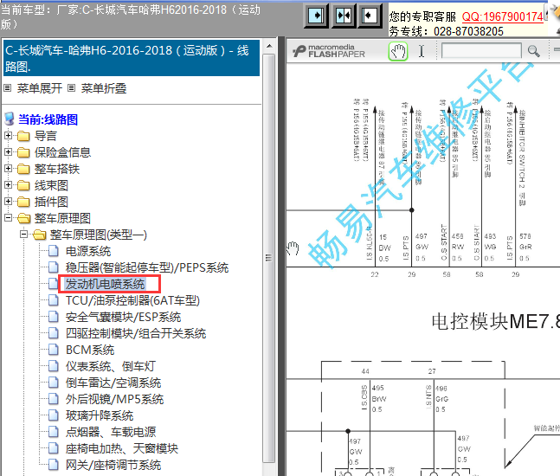Click 菜单展开 to expand menu

click(x=39, y=88)
